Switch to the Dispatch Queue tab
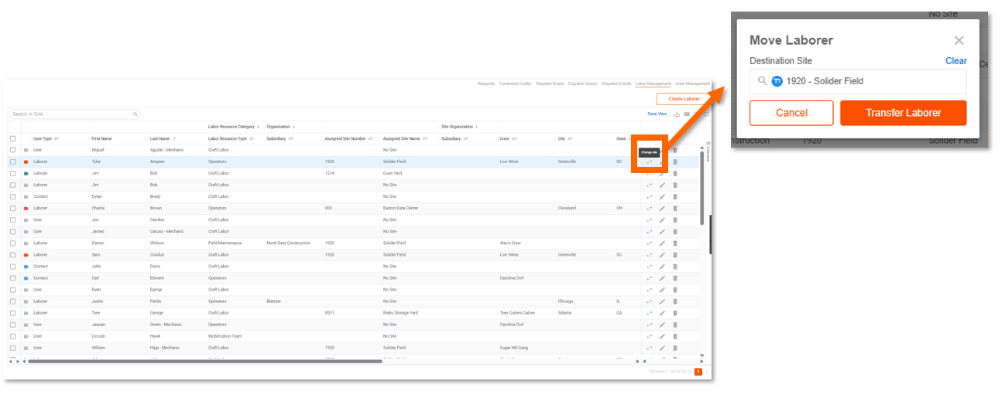This screenshot has height=398, width=1005. pyautogui.click(x=582, y=83)
